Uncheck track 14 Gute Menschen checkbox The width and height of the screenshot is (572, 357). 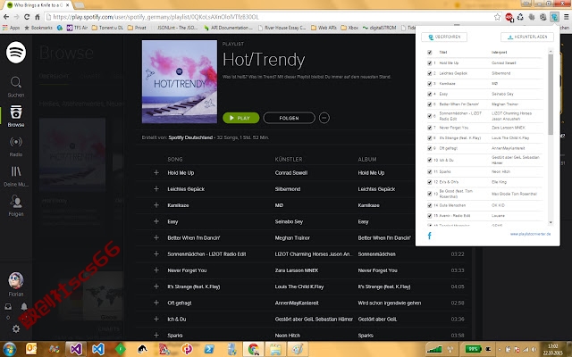[429, 205]
